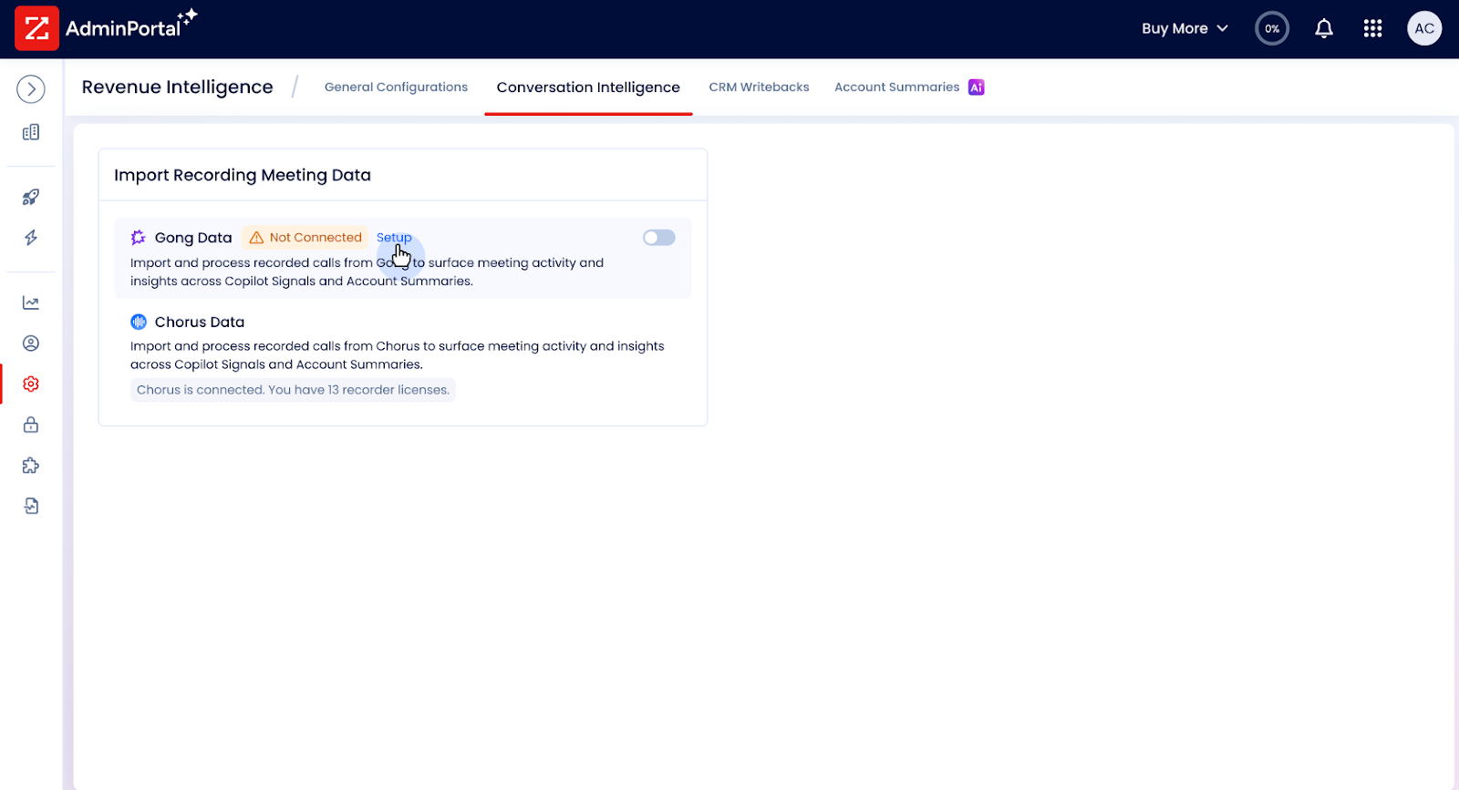Switch to General Configurations tab

396,87
